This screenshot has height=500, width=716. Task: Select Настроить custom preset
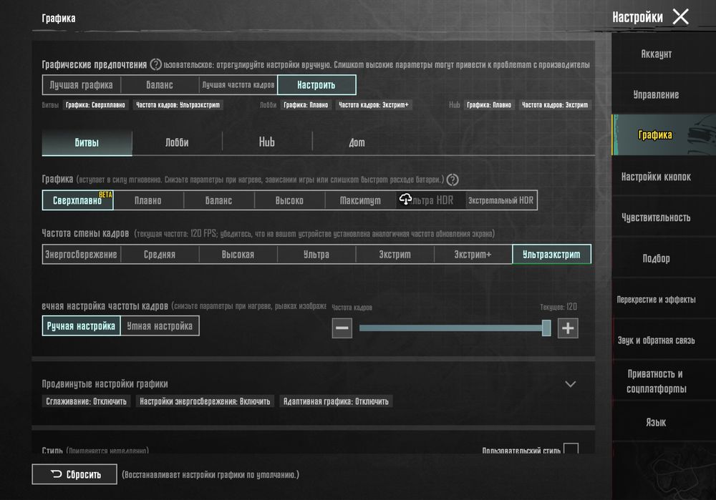(x=316, y=85)
